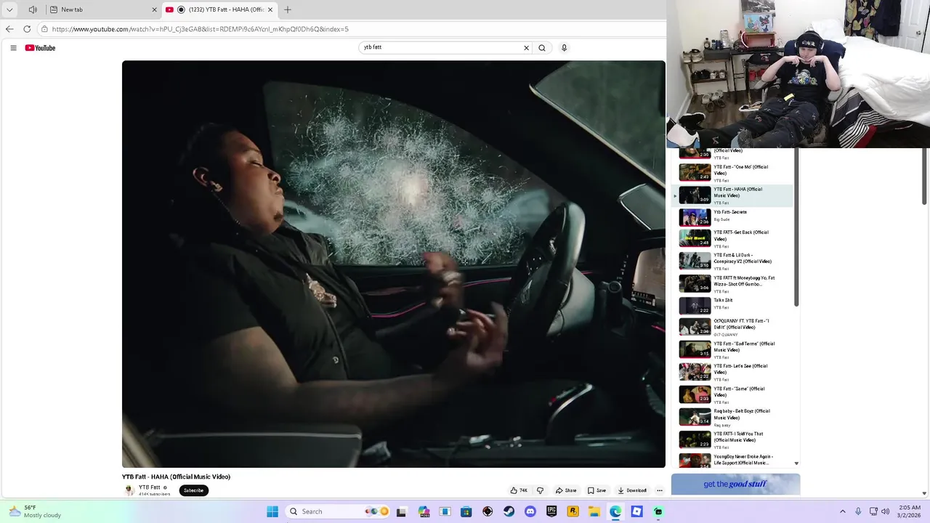This screenshot has height=523, width=930.
Task: Play 'Talks Shit' in the playlist
Action: 734,305
